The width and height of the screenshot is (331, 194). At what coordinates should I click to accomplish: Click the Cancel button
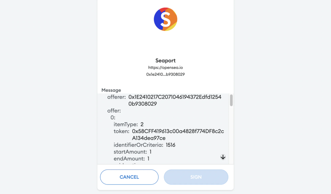coord(129,177)
